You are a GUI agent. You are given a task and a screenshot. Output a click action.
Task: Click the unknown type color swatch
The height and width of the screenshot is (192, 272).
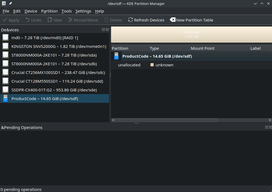tap(152, 65)
